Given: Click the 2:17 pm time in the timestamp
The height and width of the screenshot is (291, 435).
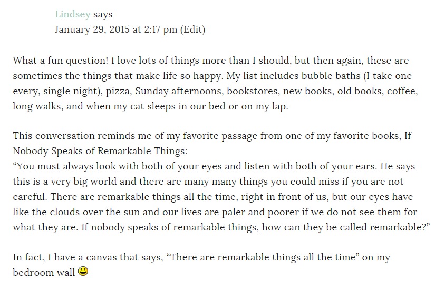Looking at the screenshot, I should coord(161,29).
